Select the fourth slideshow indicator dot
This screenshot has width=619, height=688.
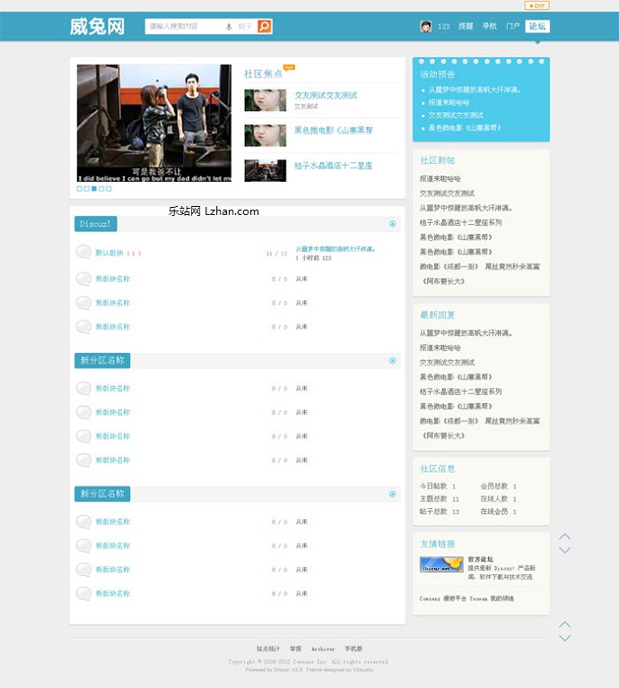tap(101, 189)
